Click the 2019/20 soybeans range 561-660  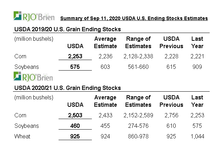pyautogui.click(x=138, y=67)
